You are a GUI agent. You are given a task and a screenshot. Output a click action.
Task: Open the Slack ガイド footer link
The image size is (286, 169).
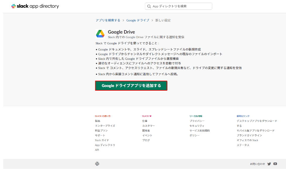tap(102, 140)
